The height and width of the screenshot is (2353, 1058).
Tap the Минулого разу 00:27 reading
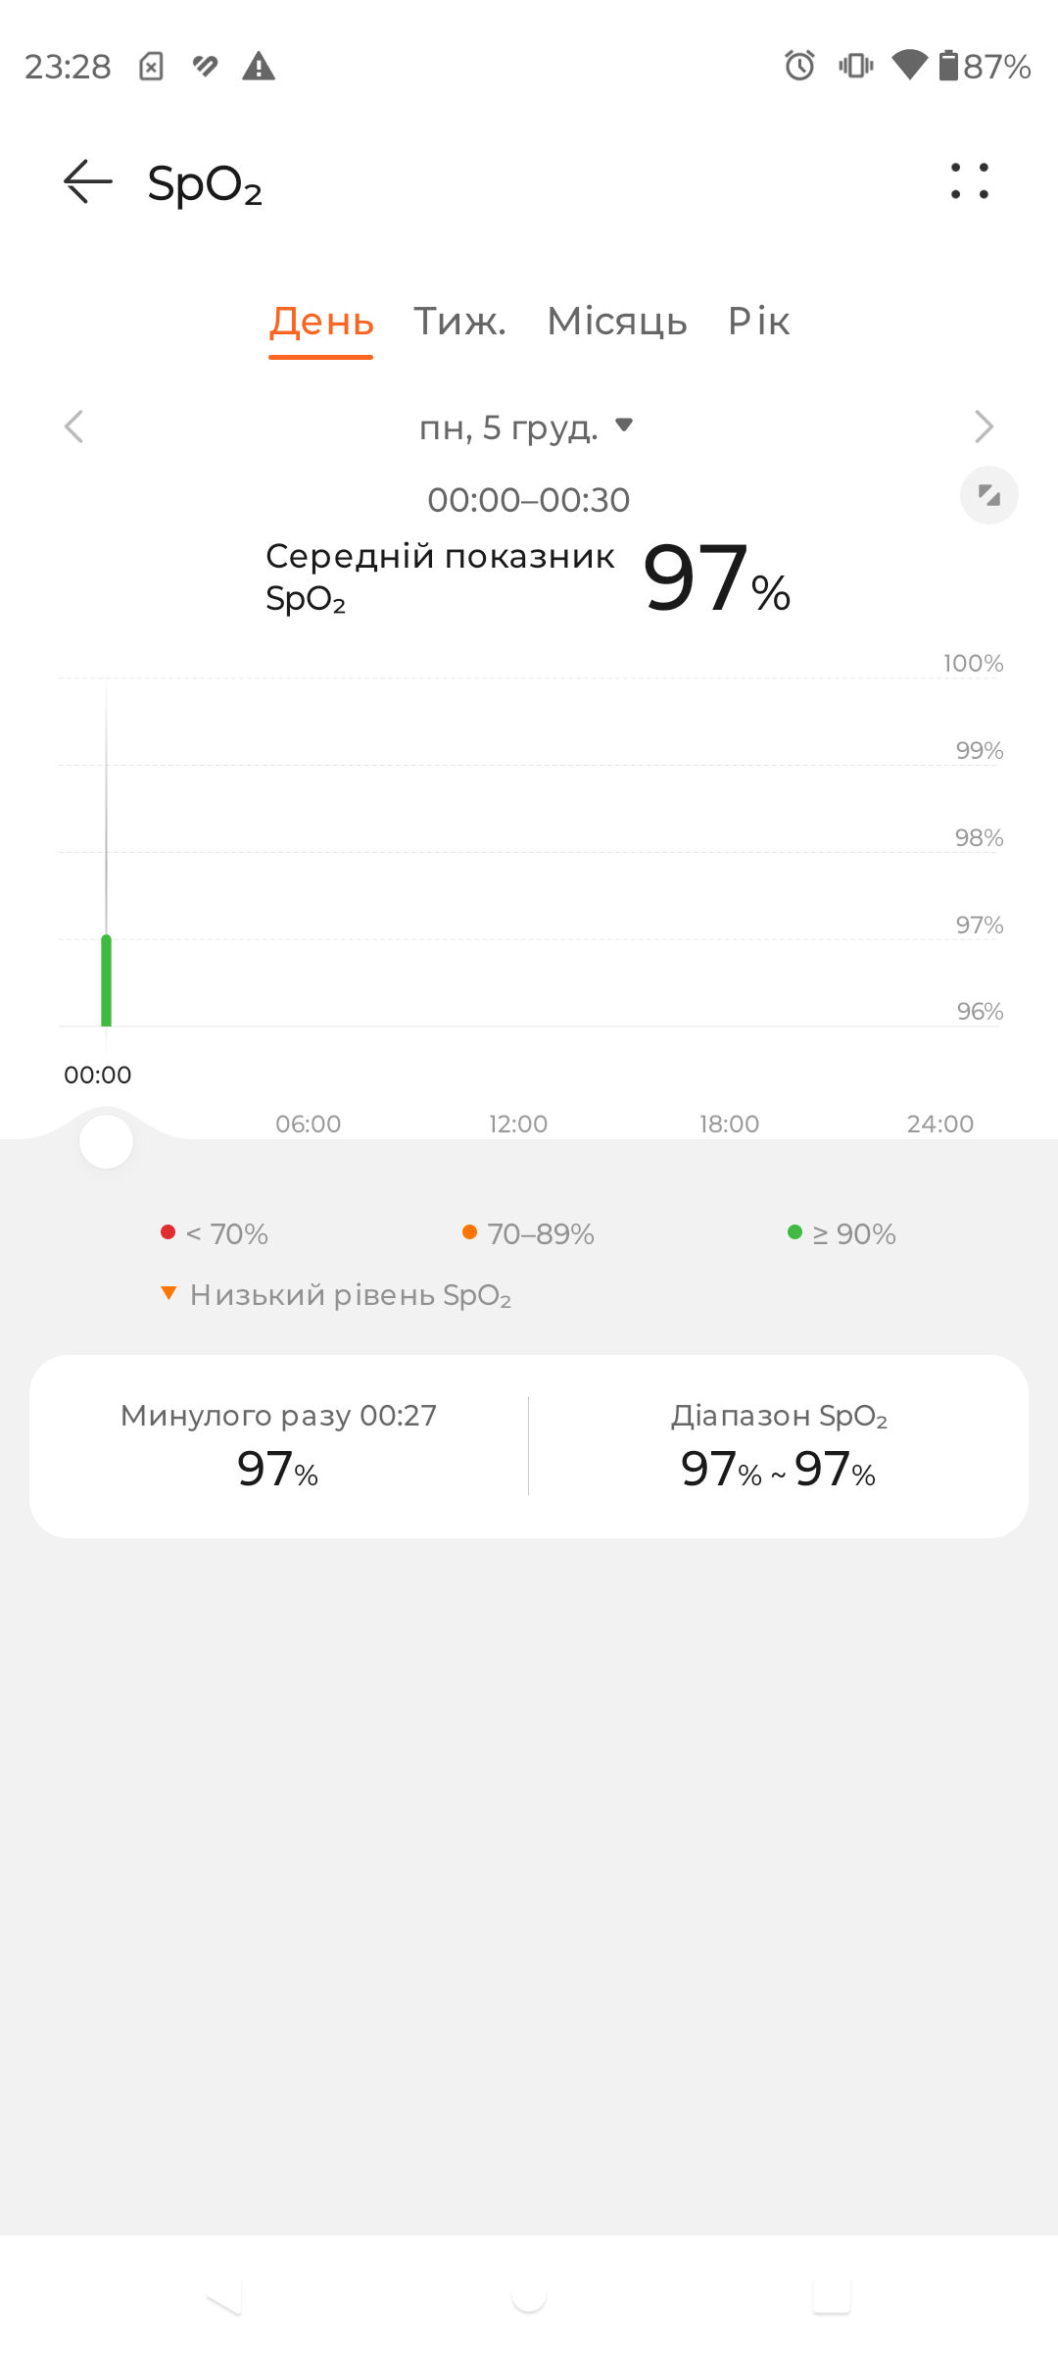[278, 1446]
